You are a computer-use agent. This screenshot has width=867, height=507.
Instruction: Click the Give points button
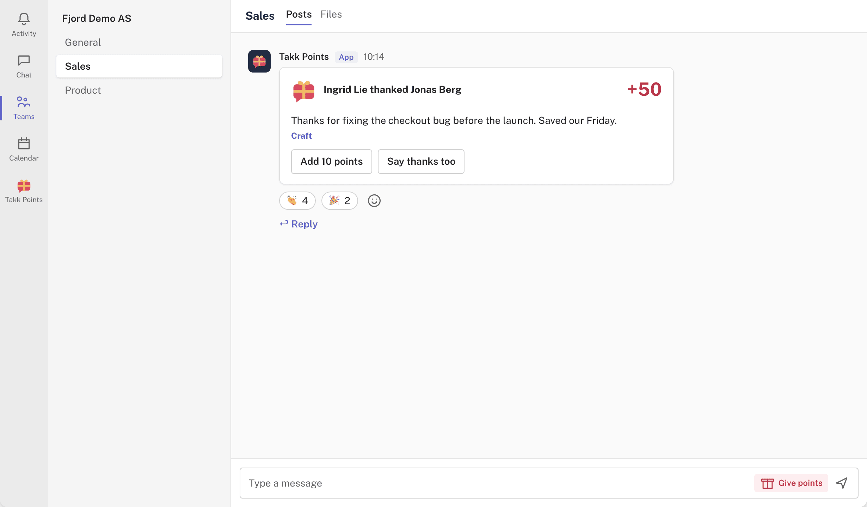point(791,483)
